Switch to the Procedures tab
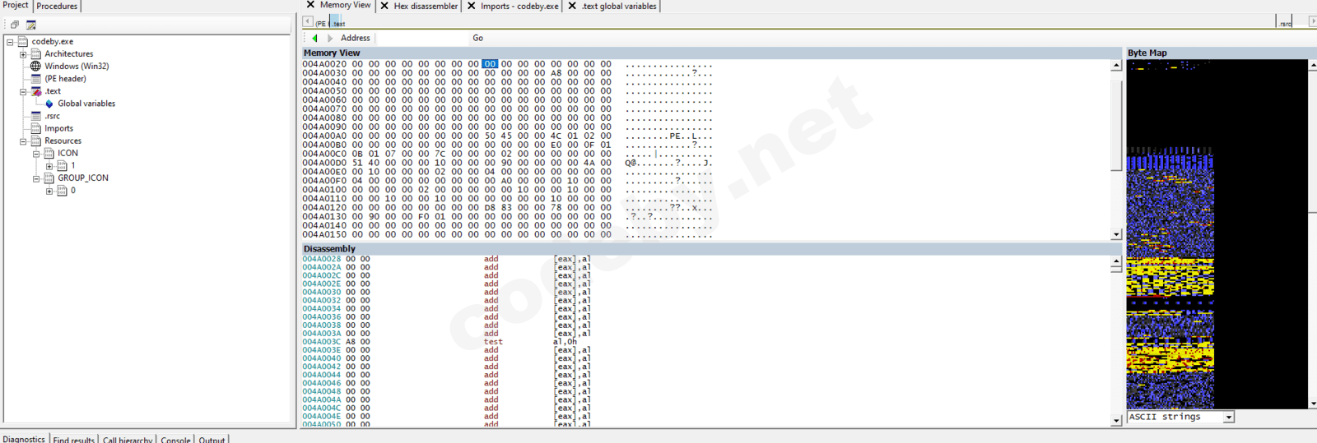The image size is (1317, 443). pos(57,6)
